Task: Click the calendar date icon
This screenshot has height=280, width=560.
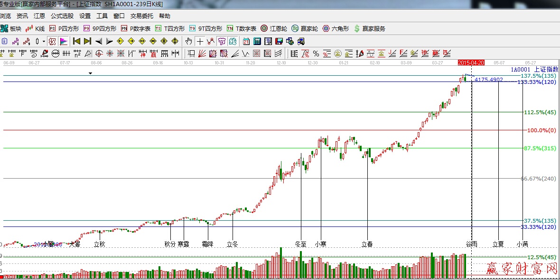Action: coord(246,41)
